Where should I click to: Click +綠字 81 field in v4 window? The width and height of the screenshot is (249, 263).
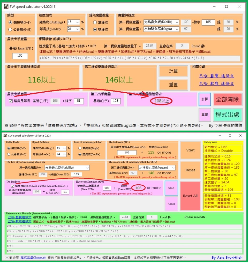[x=79, y=101]
